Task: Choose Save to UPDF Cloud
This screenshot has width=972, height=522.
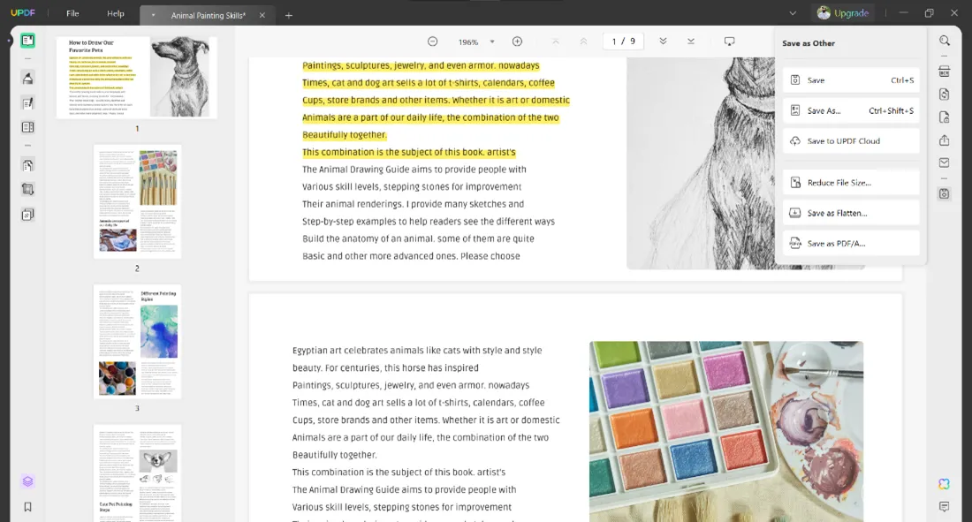Action: (x=850, y=140)
